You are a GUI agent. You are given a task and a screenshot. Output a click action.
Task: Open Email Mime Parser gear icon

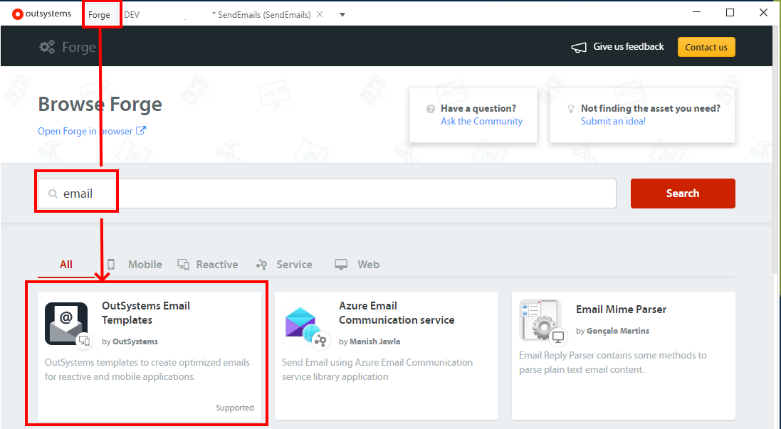pos(540,321)
